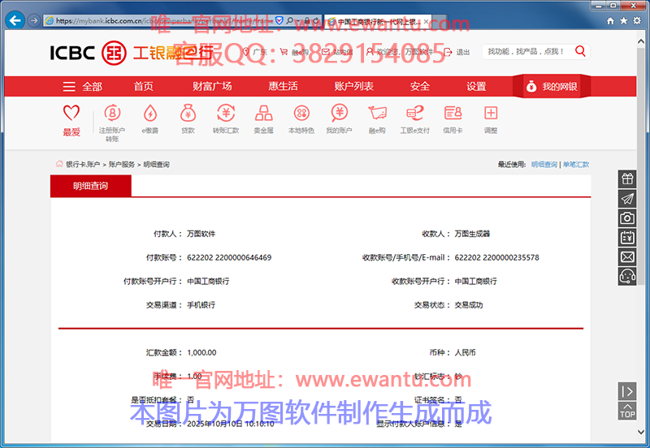Image resolution: width=650 pixels, height=448 pixels.
Task: Open the 全部 hamburger menu
Action: point(83,87)
